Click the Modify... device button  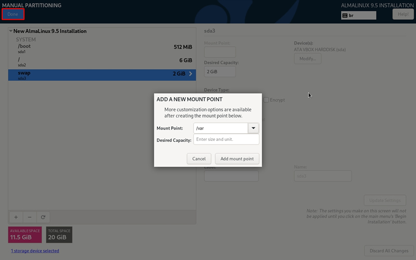tap(307, 59)
